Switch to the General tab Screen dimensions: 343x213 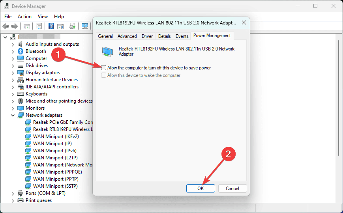click(x=105, y=36)
